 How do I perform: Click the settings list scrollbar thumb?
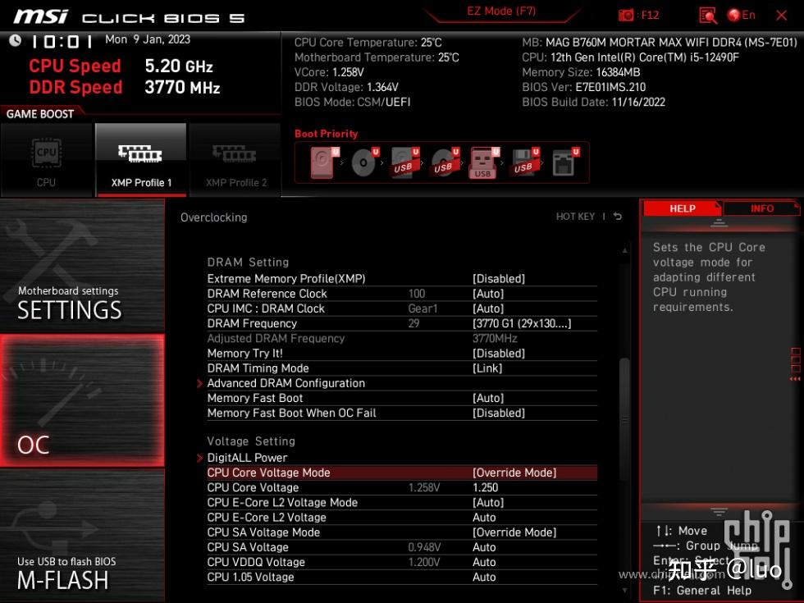tap(624, 418)
